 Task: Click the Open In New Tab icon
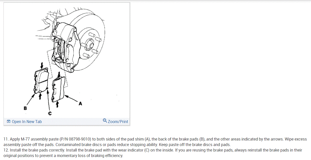(9, 122)
